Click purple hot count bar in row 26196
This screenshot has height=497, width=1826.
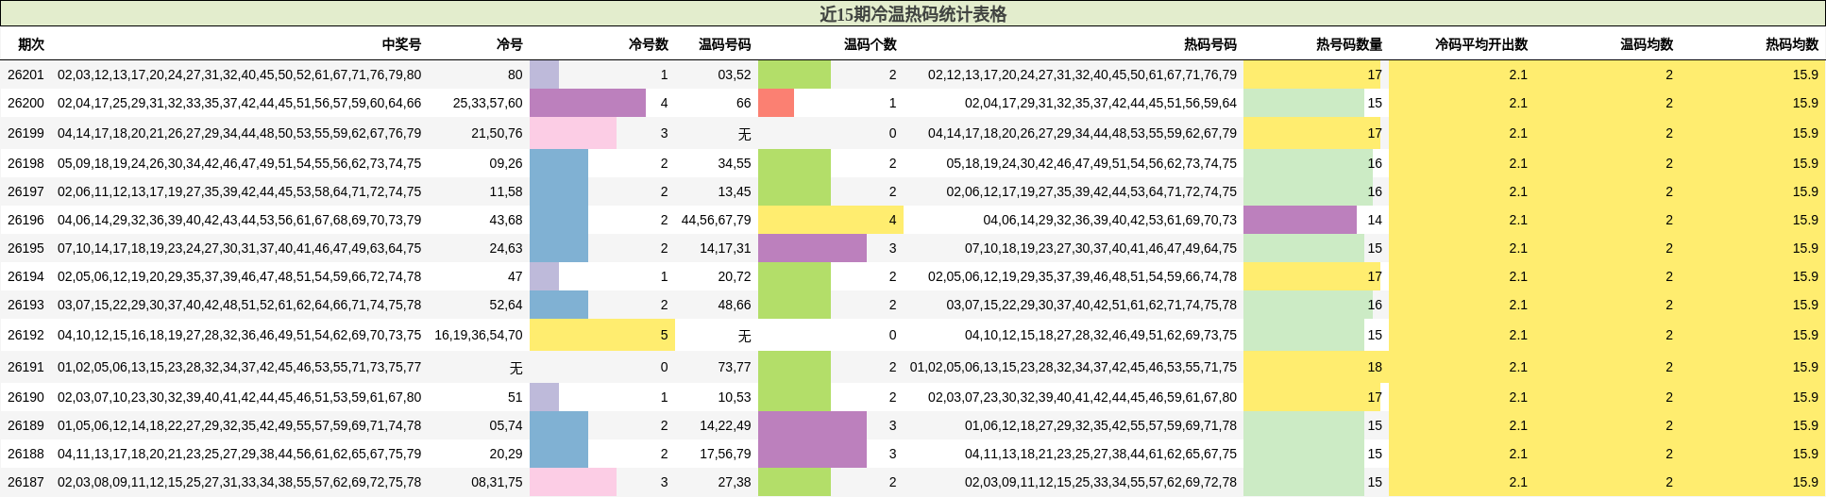(x=1300, y=220)
